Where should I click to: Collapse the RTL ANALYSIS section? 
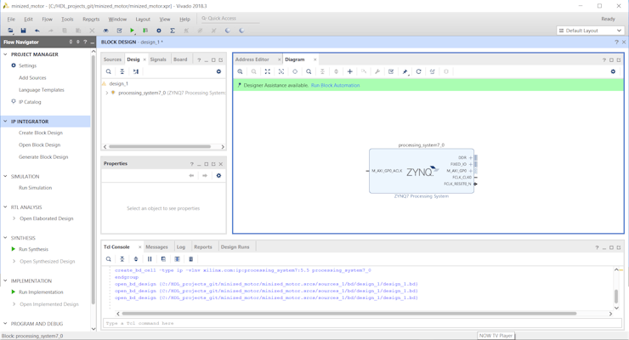coord(5,207)
